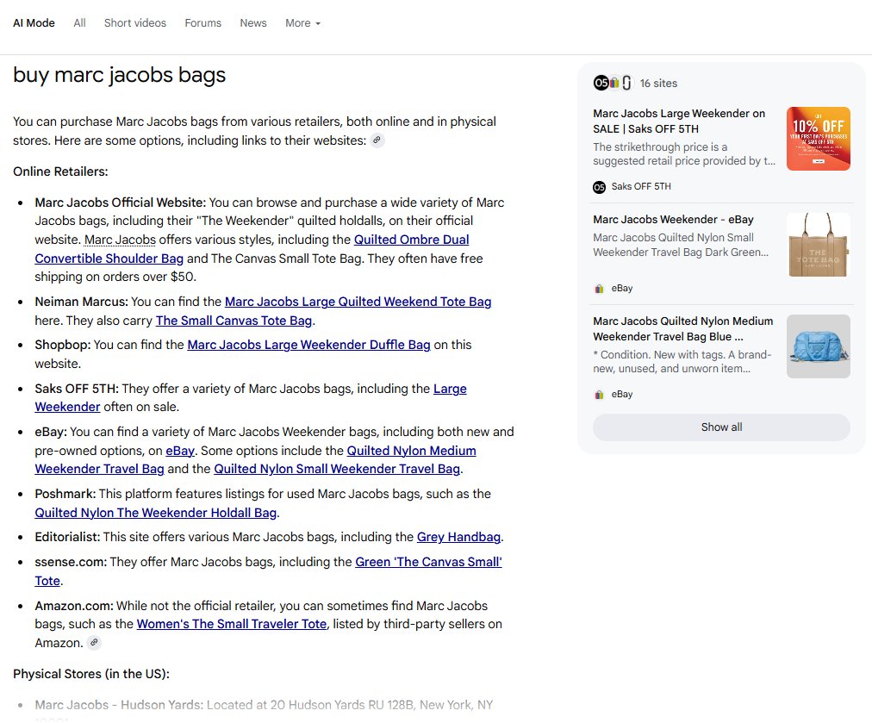Open Marc Jacobs Large Weekender Saks OFF 5TH result
The image size is (872, 723).
(x=679, y=122)
